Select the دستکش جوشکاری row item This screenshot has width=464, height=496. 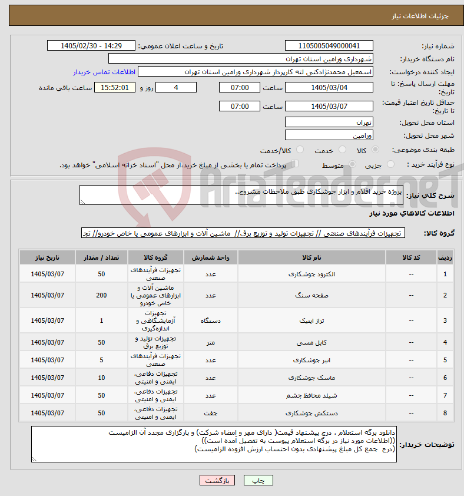[x=311, y=413]
